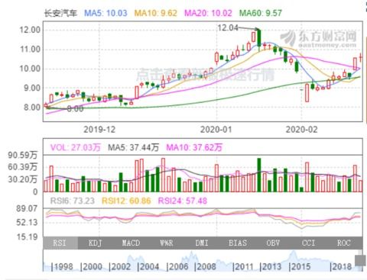Image resolution: width=367 pixels, height=280 pixels.
Task: Click the tallest green volume bar
Action: [259, 175]
